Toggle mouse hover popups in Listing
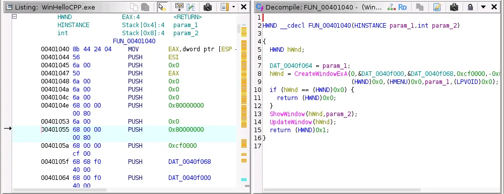Screen dimensions: 504x194 [x=162, y=7]
